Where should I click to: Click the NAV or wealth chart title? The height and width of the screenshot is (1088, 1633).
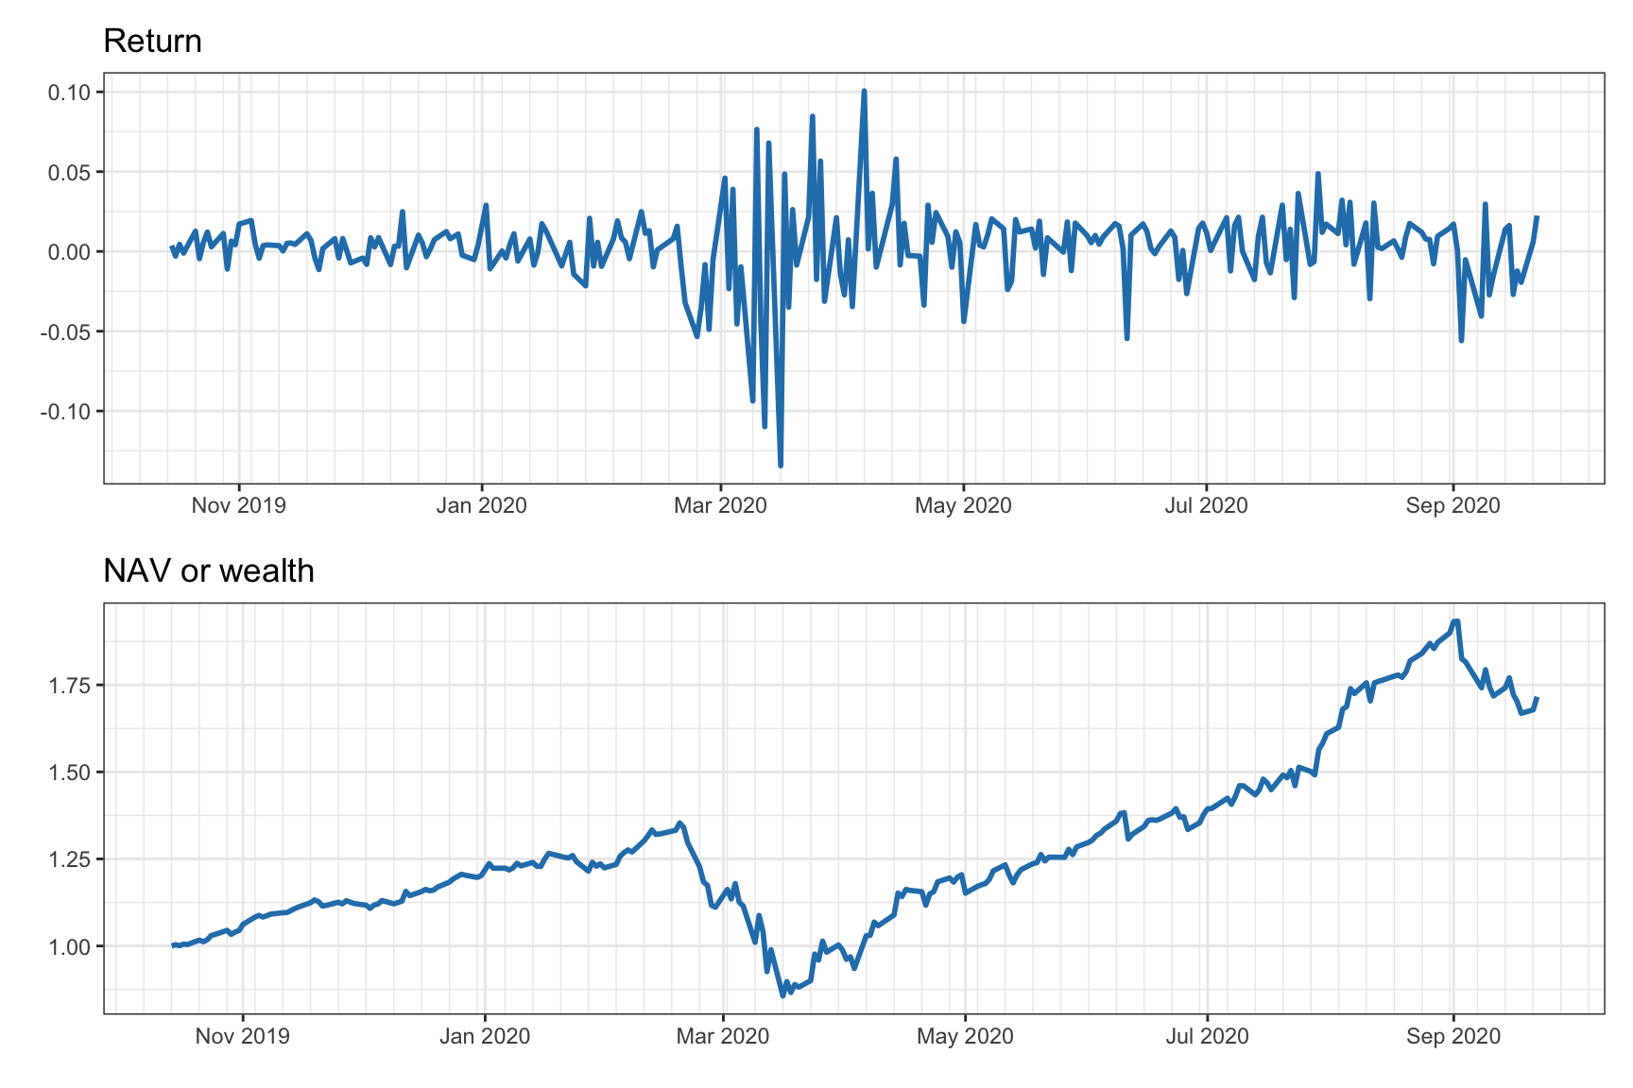click(x=209, y=570)
